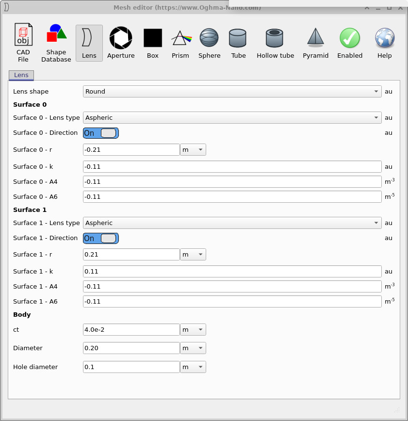
Task: Add a Sphere object
Action: 209,41
